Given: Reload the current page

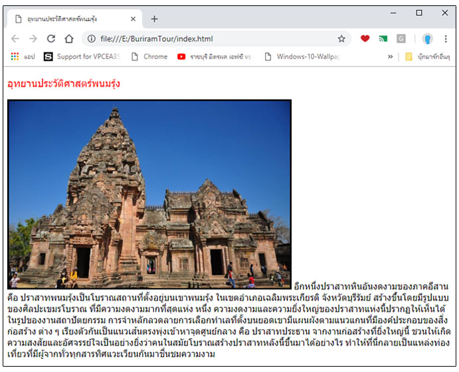Looking at the screenshot, I should [x=50, y=39].
